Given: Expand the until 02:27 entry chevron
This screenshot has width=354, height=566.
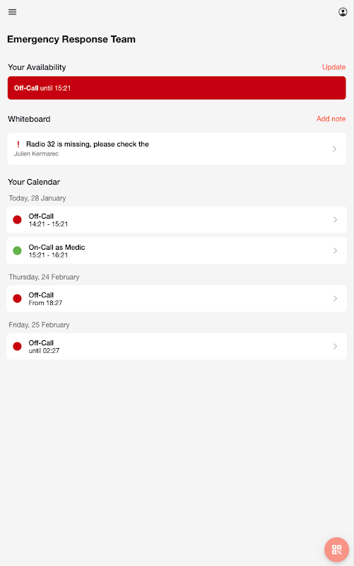Looking at the screenshot, I should (x=335, y=346).
